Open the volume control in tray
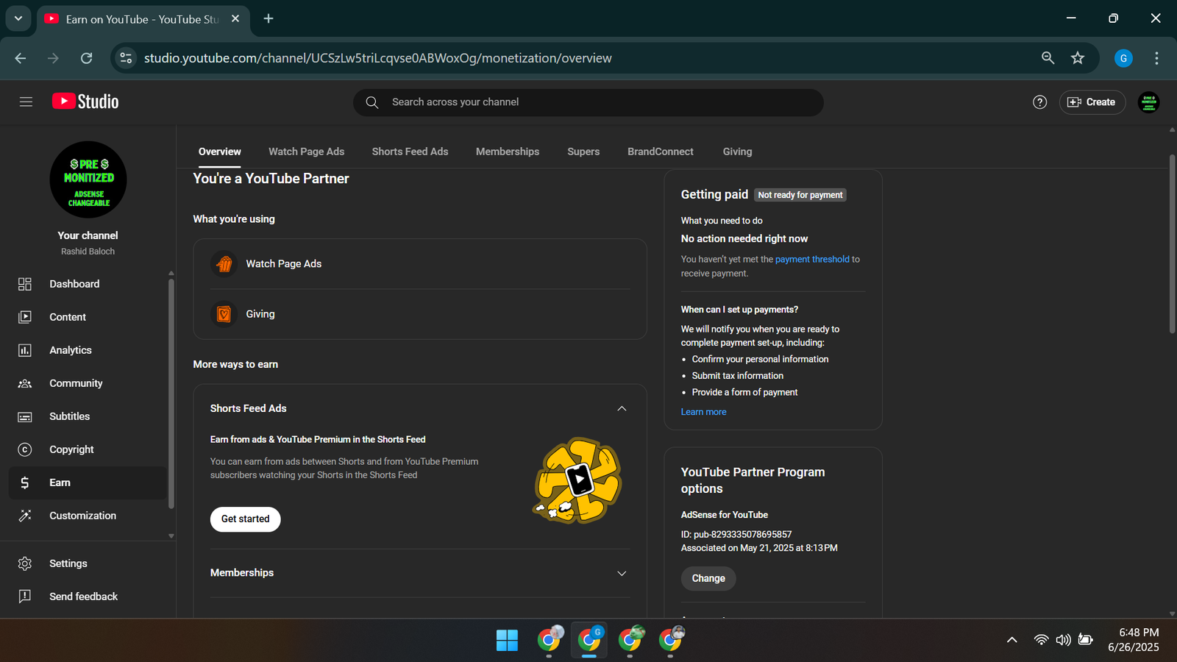This screenshot has height=662, width=1177. (x=1063, y=640)
